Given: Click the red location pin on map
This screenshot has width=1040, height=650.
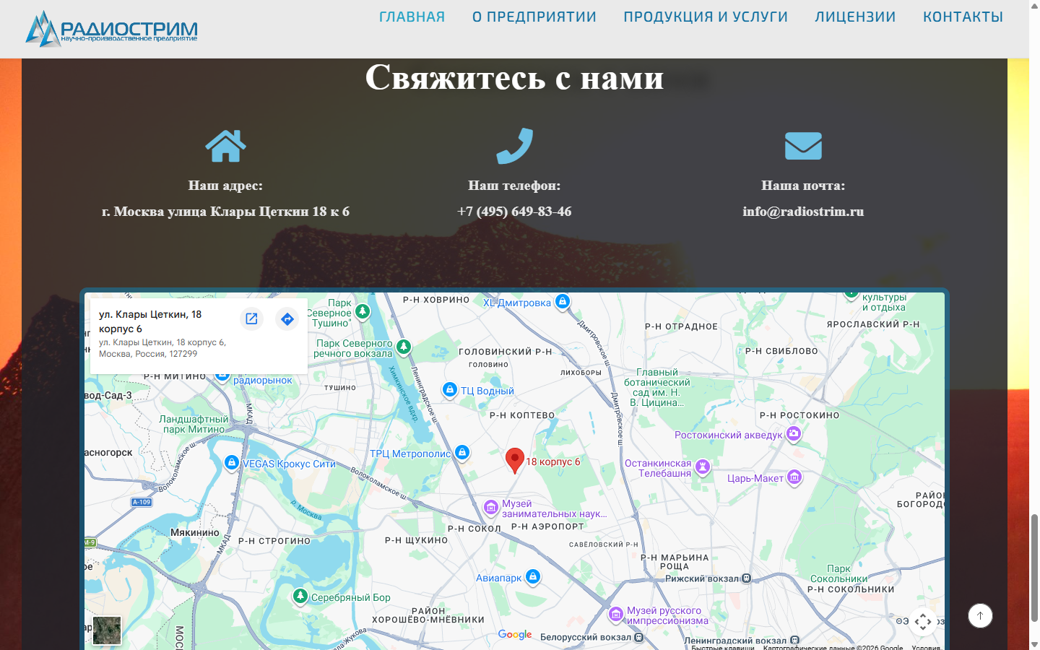Looking at the screenshot, I should click(x=514, y=459).
